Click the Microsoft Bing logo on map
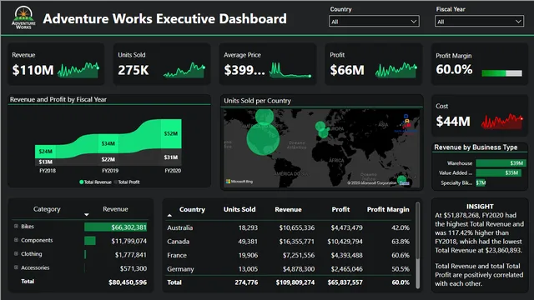This screenshot has width=534, height=300. pos(239,182)
